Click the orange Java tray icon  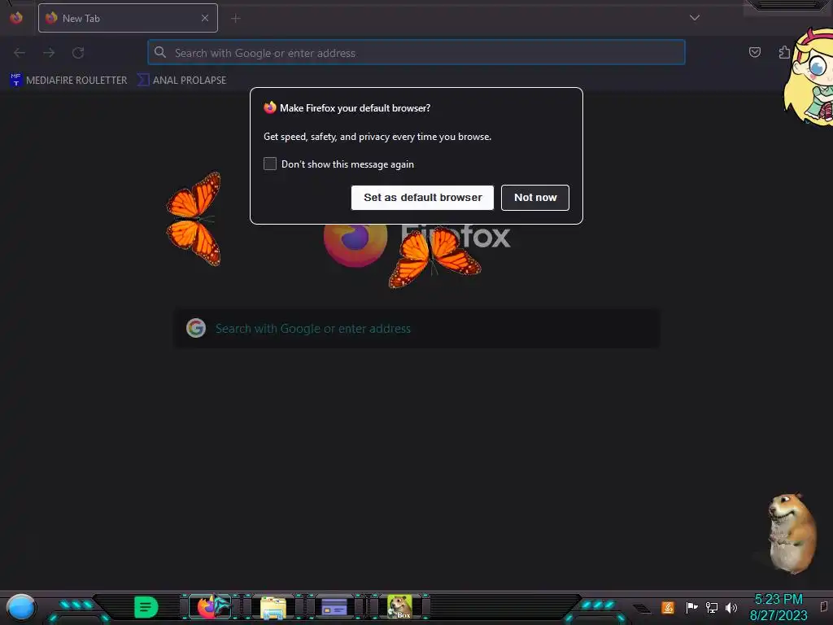click(668, 607)
